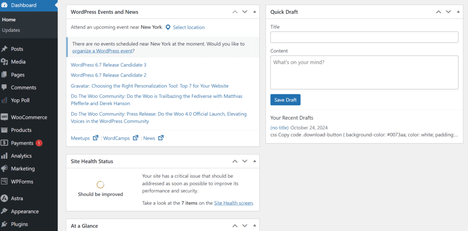Click the Dashboard gauge icon

pyautogui.click(x=4, y=5)
